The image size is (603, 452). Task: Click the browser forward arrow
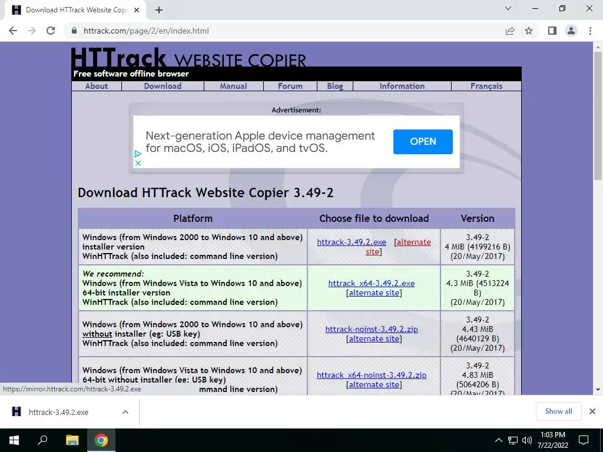32,31
